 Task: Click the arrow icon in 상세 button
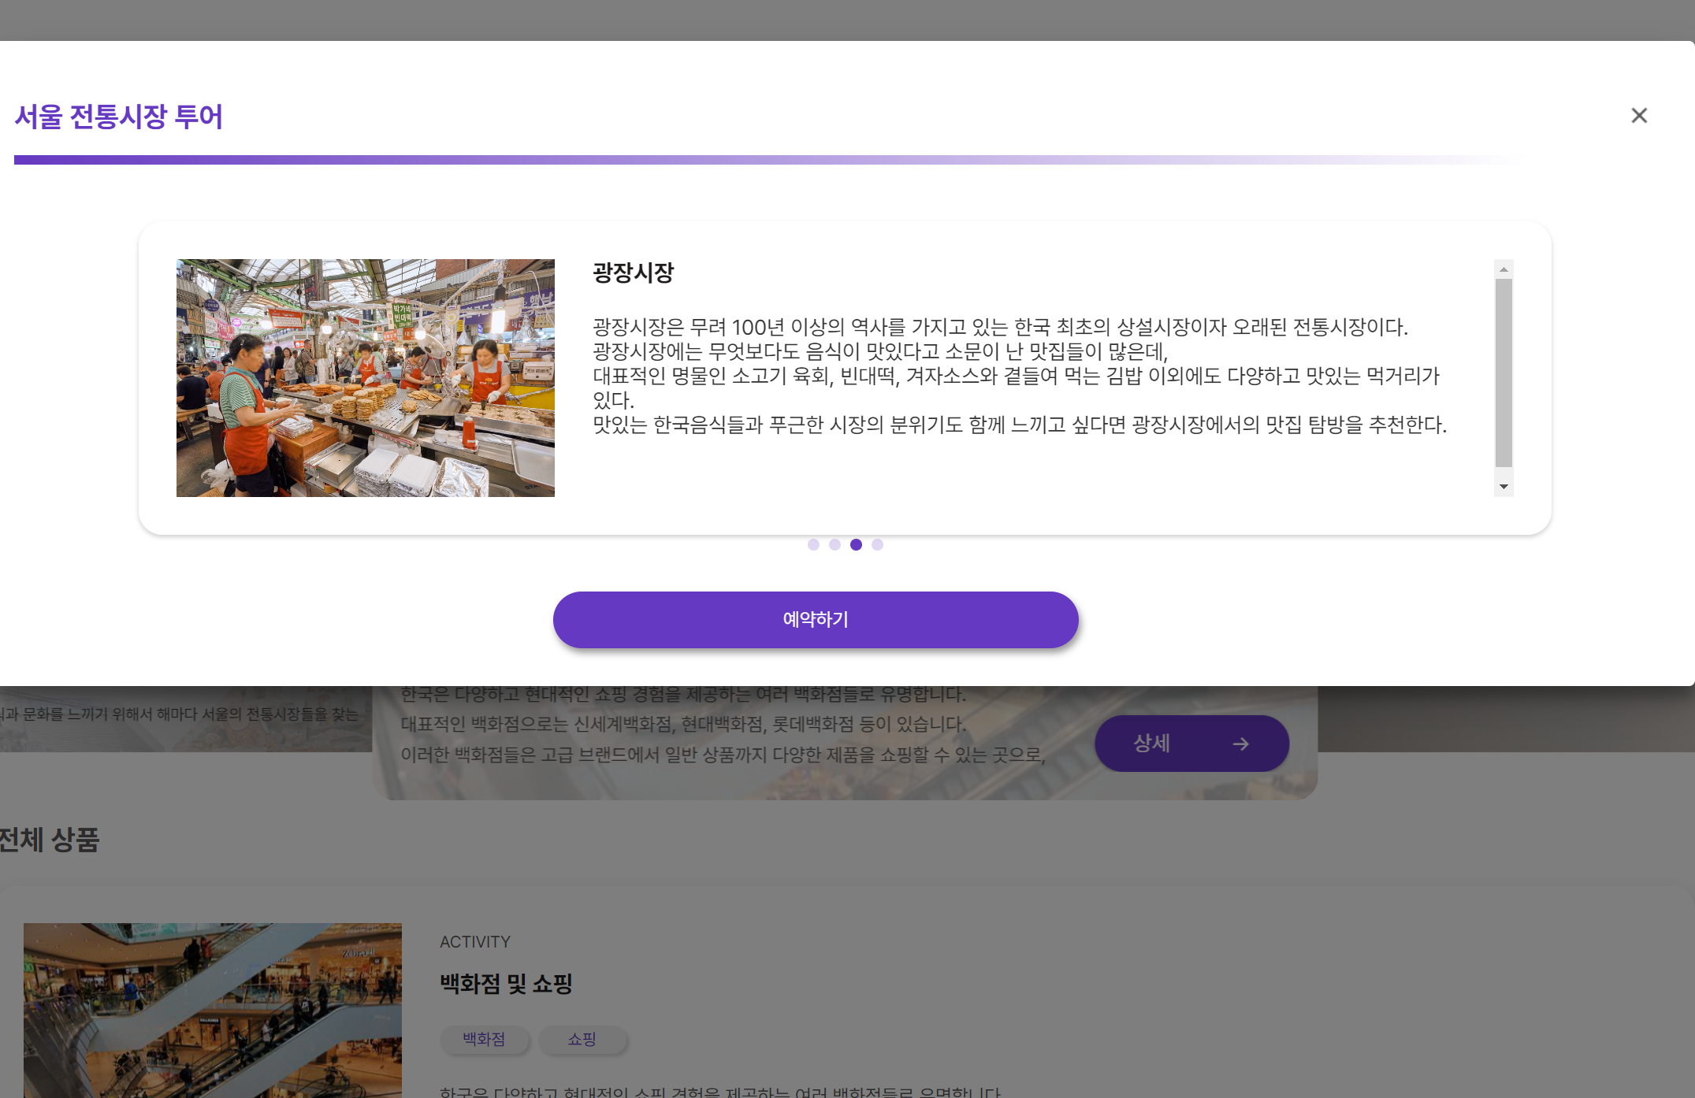1240,744
